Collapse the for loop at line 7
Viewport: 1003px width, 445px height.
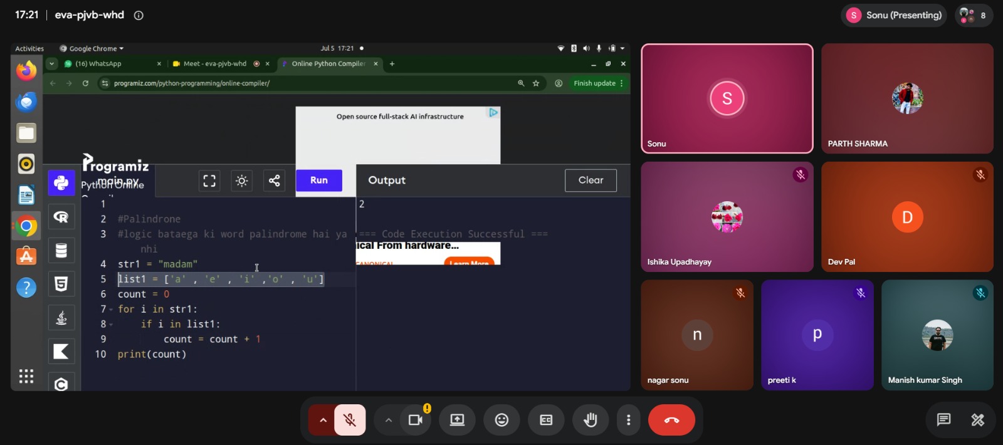tap(111, 310)
